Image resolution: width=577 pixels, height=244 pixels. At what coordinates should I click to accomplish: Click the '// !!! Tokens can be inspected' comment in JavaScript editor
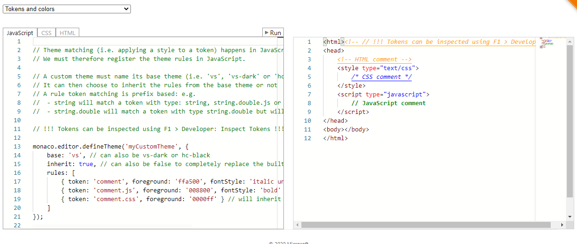(x=158, y=129)
